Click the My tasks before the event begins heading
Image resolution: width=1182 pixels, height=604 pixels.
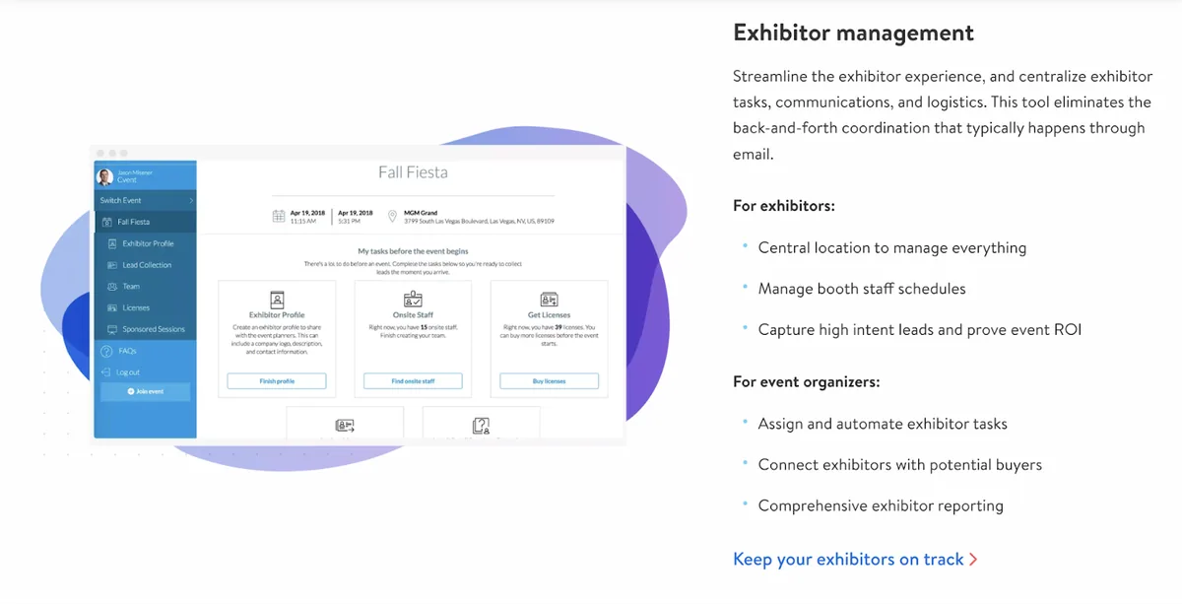pos(413,252)
